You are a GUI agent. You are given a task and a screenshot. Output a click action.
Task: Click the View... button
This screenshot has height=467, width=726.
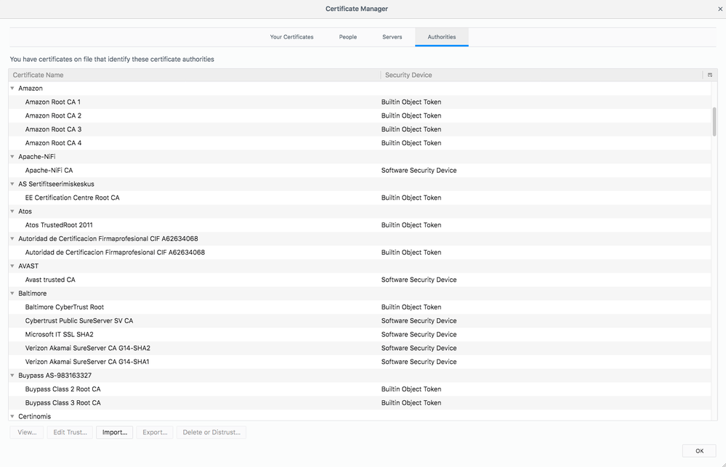point(27,432)
